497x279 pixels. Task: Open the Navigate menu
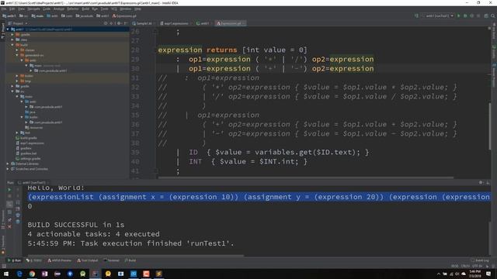coord(33,9)
